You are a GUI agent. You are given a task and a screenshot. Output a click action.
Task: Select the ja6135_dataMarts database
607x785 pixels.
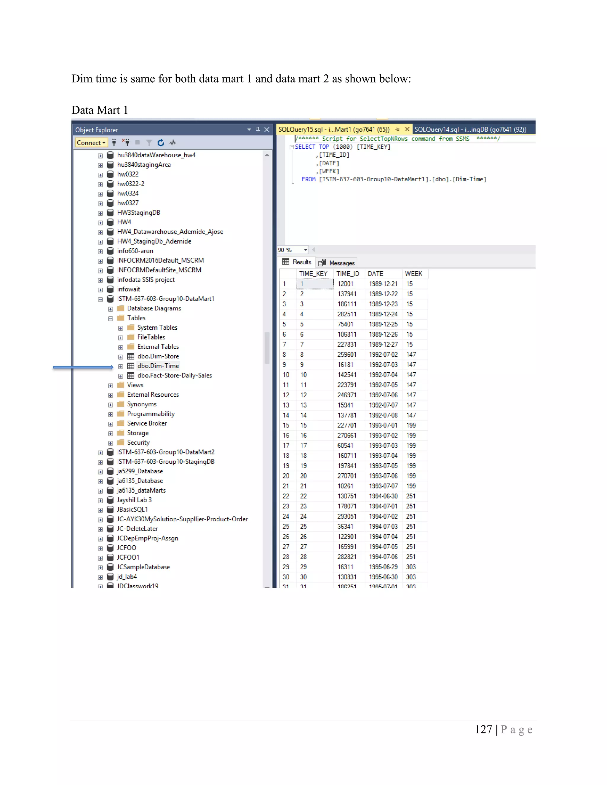141,490
